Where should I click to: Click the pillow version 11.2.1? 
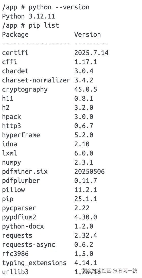point(86,190)
